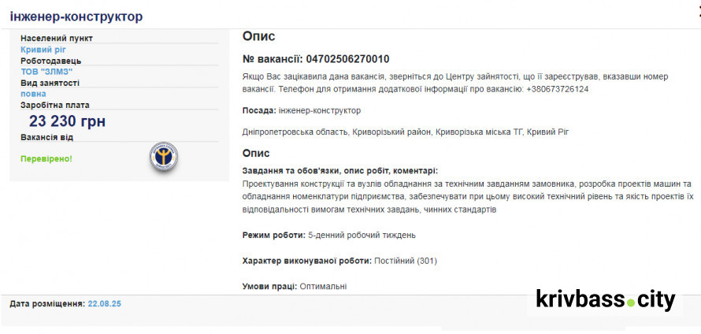This screenshot has width=701, height=334.
Task: Click the Посада: інженер-конструктор line
Action: [x=302, y=110]
